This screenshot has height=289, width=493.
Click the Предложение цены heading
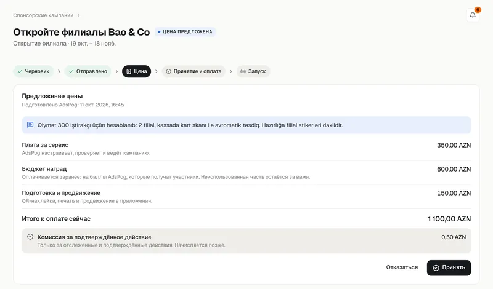click(52, 96)
